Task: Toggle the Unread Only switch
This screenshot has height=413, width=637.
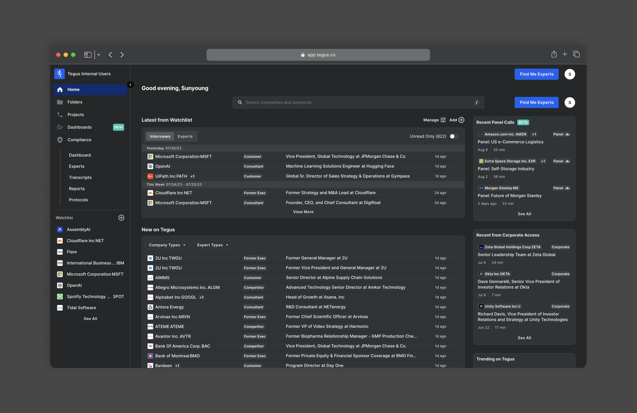Action: coord(454,136)
